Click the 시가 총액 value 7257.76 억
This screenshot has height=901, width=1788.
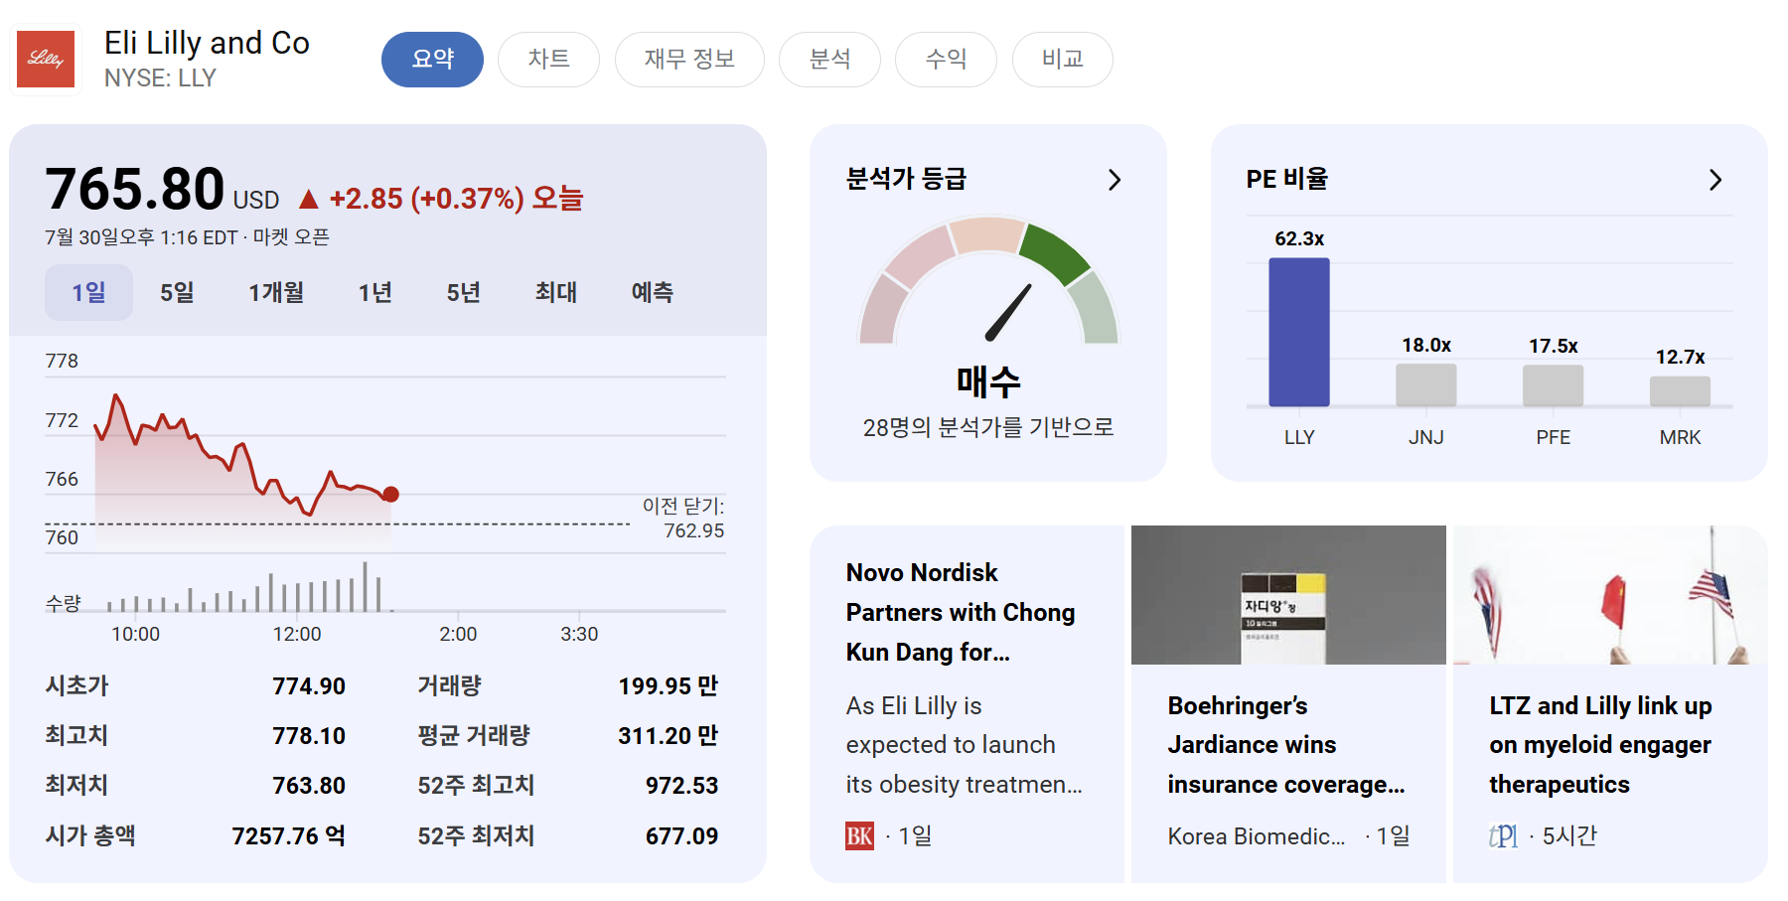tap(289, 836)
